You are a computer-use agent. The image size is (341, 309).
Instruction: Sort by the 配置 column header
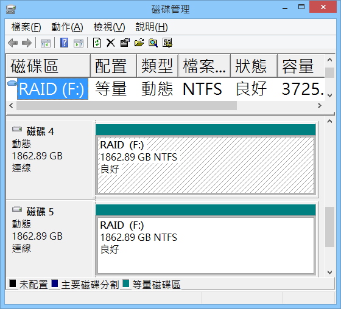click(113, 66)
